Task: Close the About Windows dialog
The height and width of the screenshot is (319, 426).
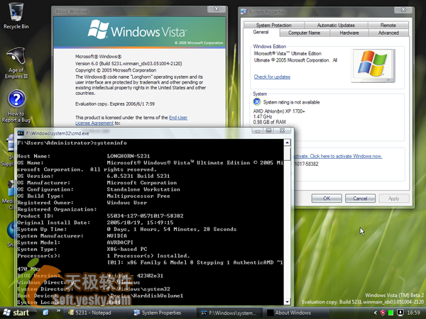Action: coord(217,9)
